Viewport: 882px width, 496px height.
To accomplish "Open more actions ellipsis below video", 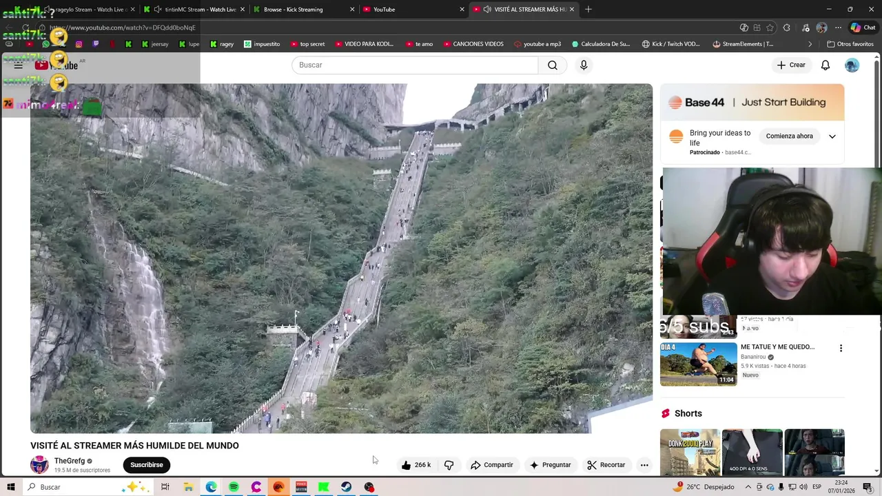I will click(x=644, y=465).
